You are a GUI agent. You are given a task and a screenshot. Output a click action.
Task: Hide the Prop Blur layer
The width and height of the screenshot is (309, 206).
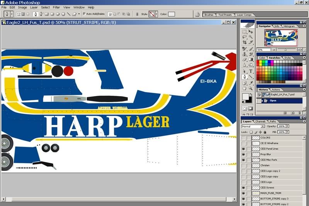click(x=243, y=154)
